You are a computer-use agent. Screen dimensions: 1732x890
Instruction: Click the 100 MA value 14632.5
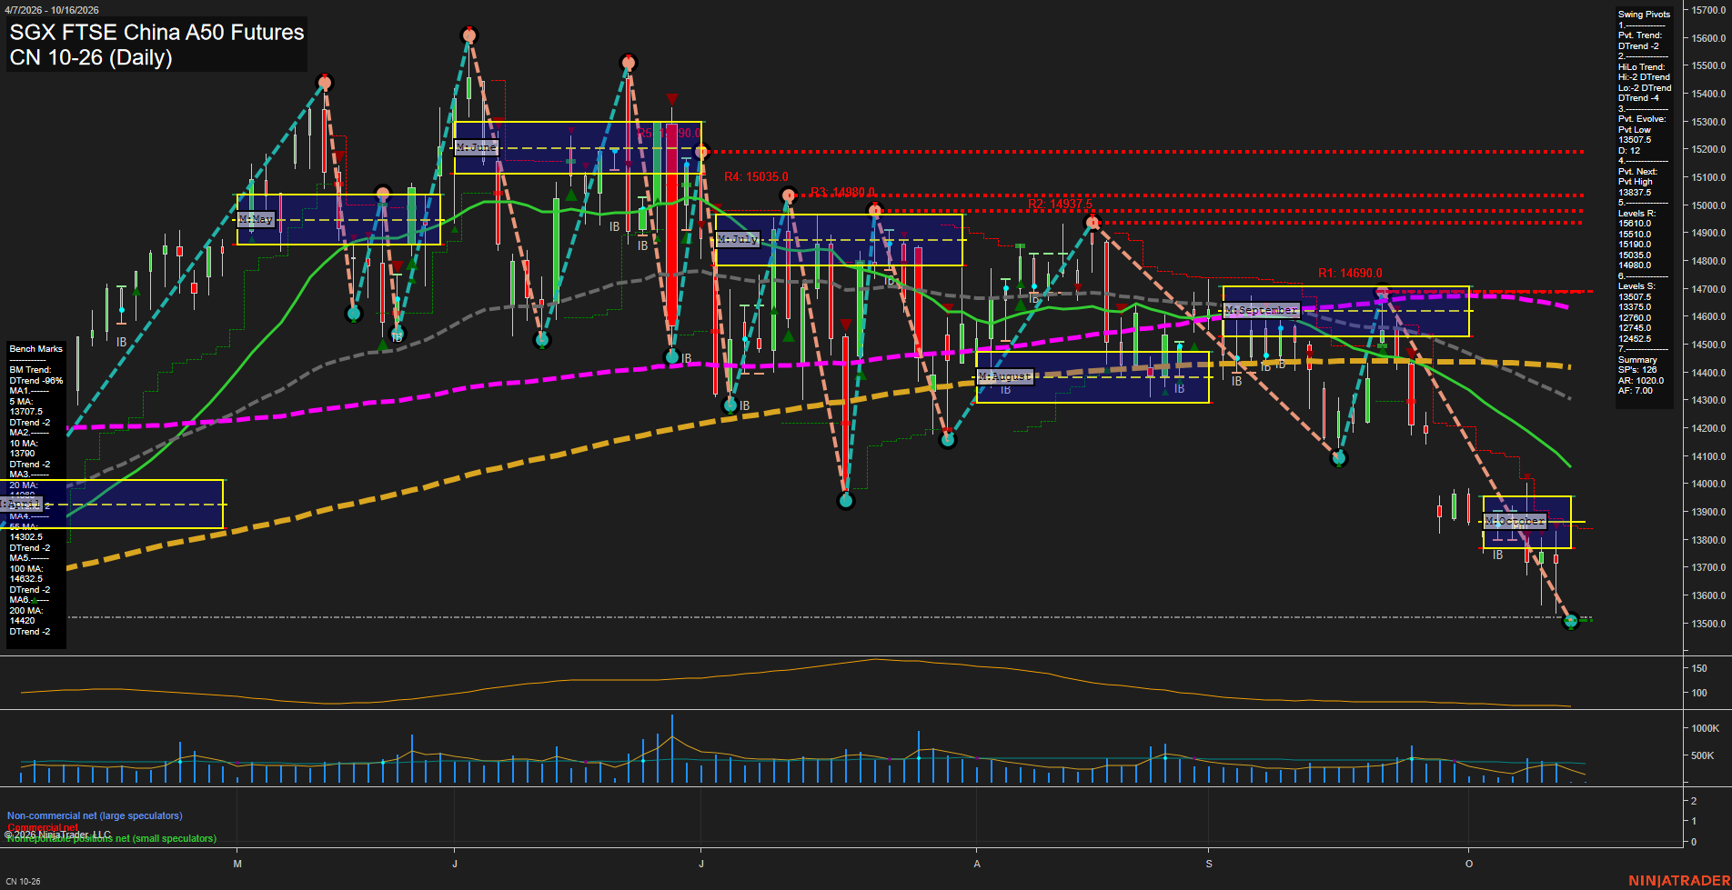click(x=26, y=579)
